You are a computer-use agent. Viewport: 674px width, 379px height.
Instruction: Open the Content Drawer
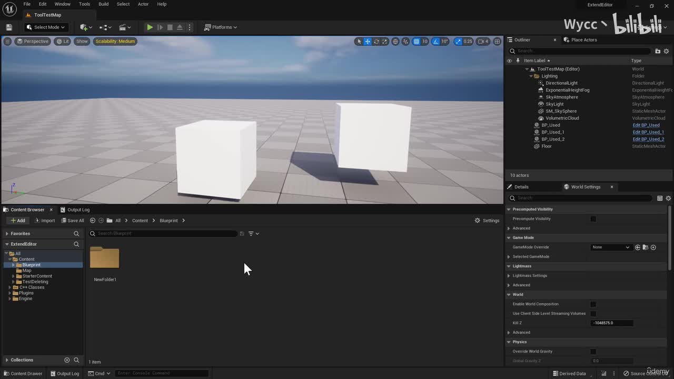23,374
